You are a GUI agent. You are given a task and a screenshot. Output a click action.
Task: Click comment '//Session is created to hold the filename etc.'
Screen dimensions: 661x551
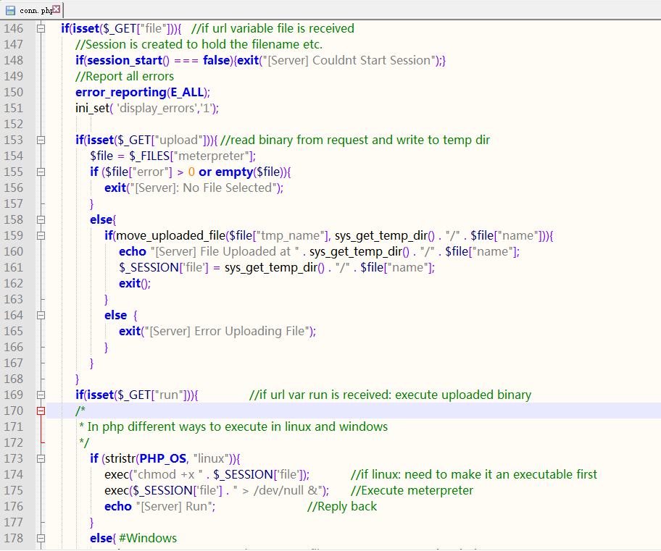tap(199, 44)
